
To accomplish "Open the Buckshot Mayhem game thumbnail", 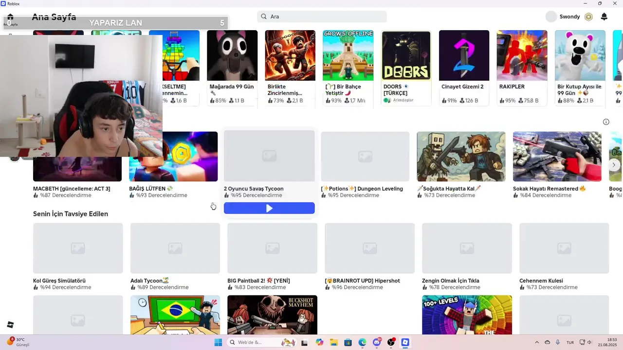I will (273, 315).
